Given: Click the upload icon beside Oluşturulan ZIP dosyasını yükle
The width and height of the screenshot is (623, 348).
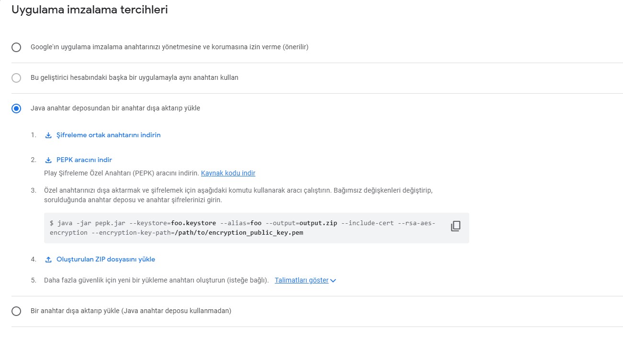Looking at the screenshot, I should point(48,260).
